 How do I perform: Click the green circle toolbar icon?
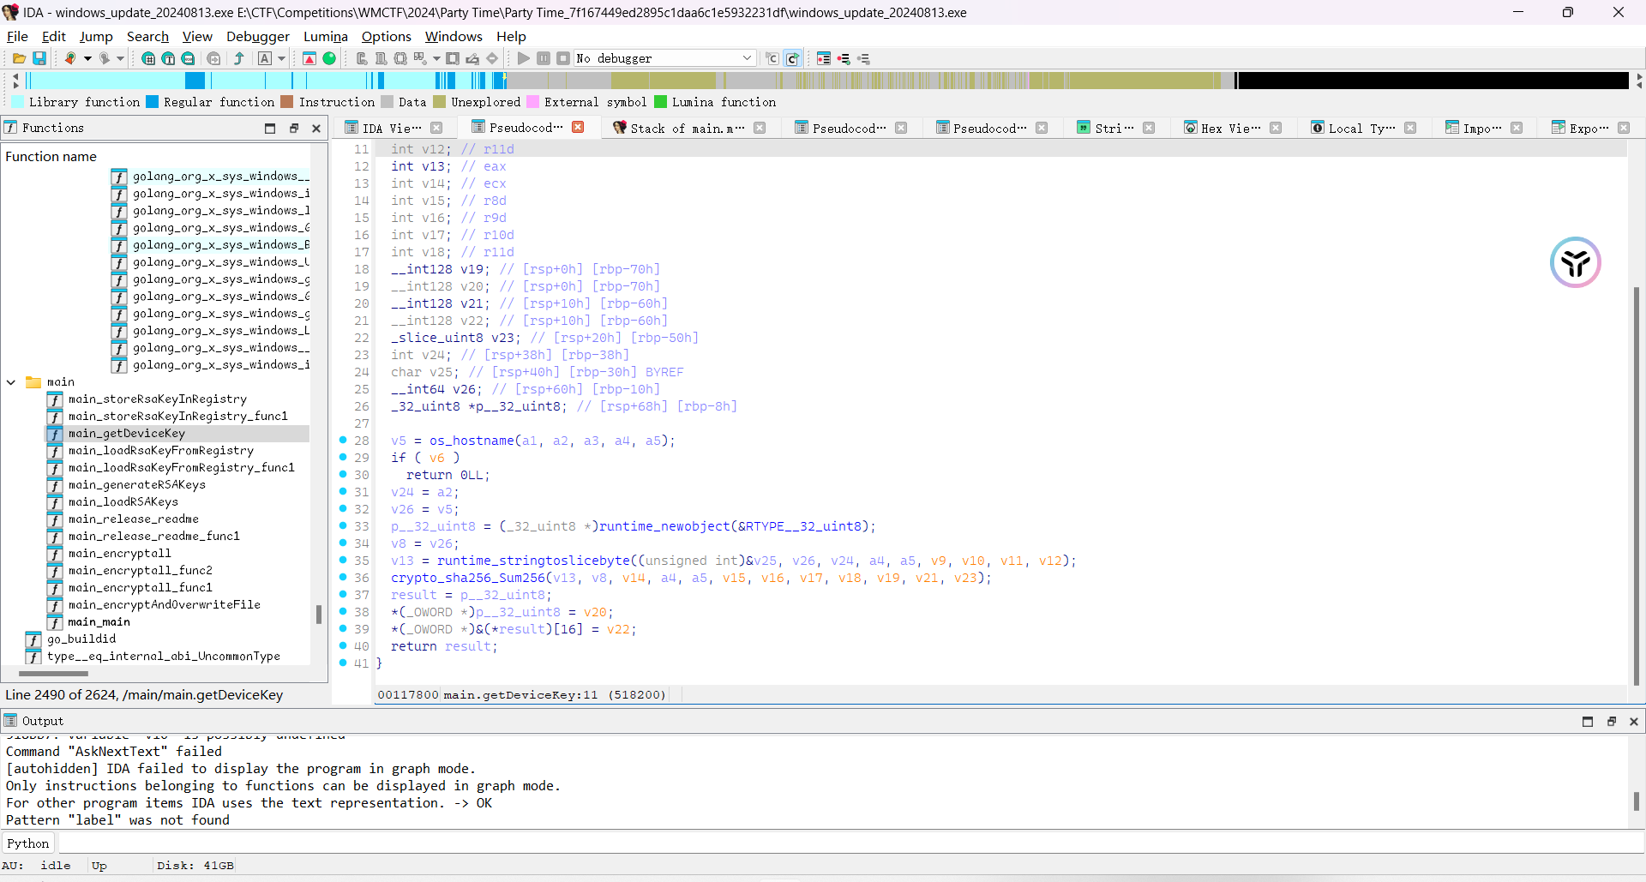(329, 58)
